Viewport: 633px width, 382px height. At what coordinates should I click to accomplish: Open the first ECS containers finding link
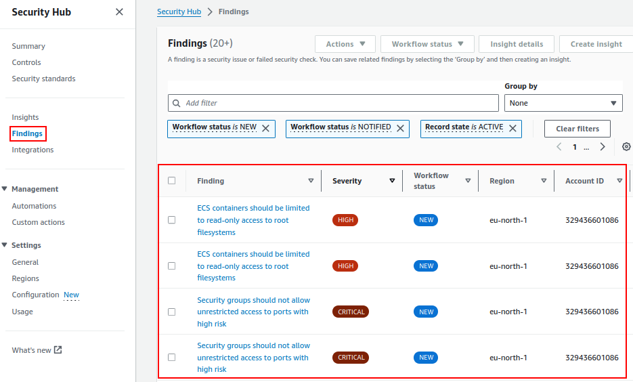pos(253,220)
